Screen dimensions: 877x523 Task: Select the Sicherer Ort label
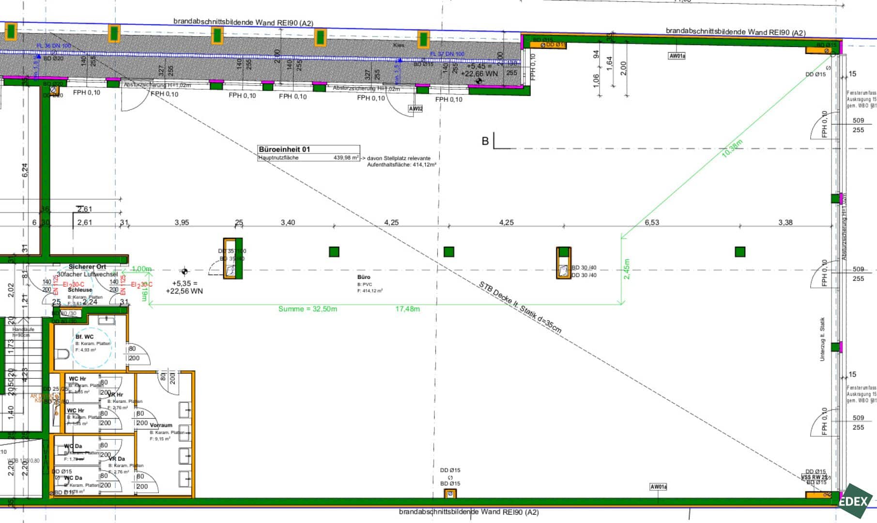[x=87, y=267]
